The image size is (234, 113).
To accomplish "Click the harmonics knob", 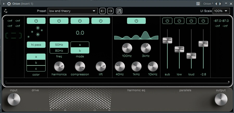I will pyautogui.click(x=59, y=67).
